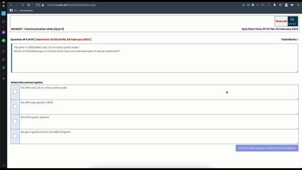Screen dimensions: 302x170
Task: Click the blue shield icon in toolbar
Action: (x=253, y=5)
